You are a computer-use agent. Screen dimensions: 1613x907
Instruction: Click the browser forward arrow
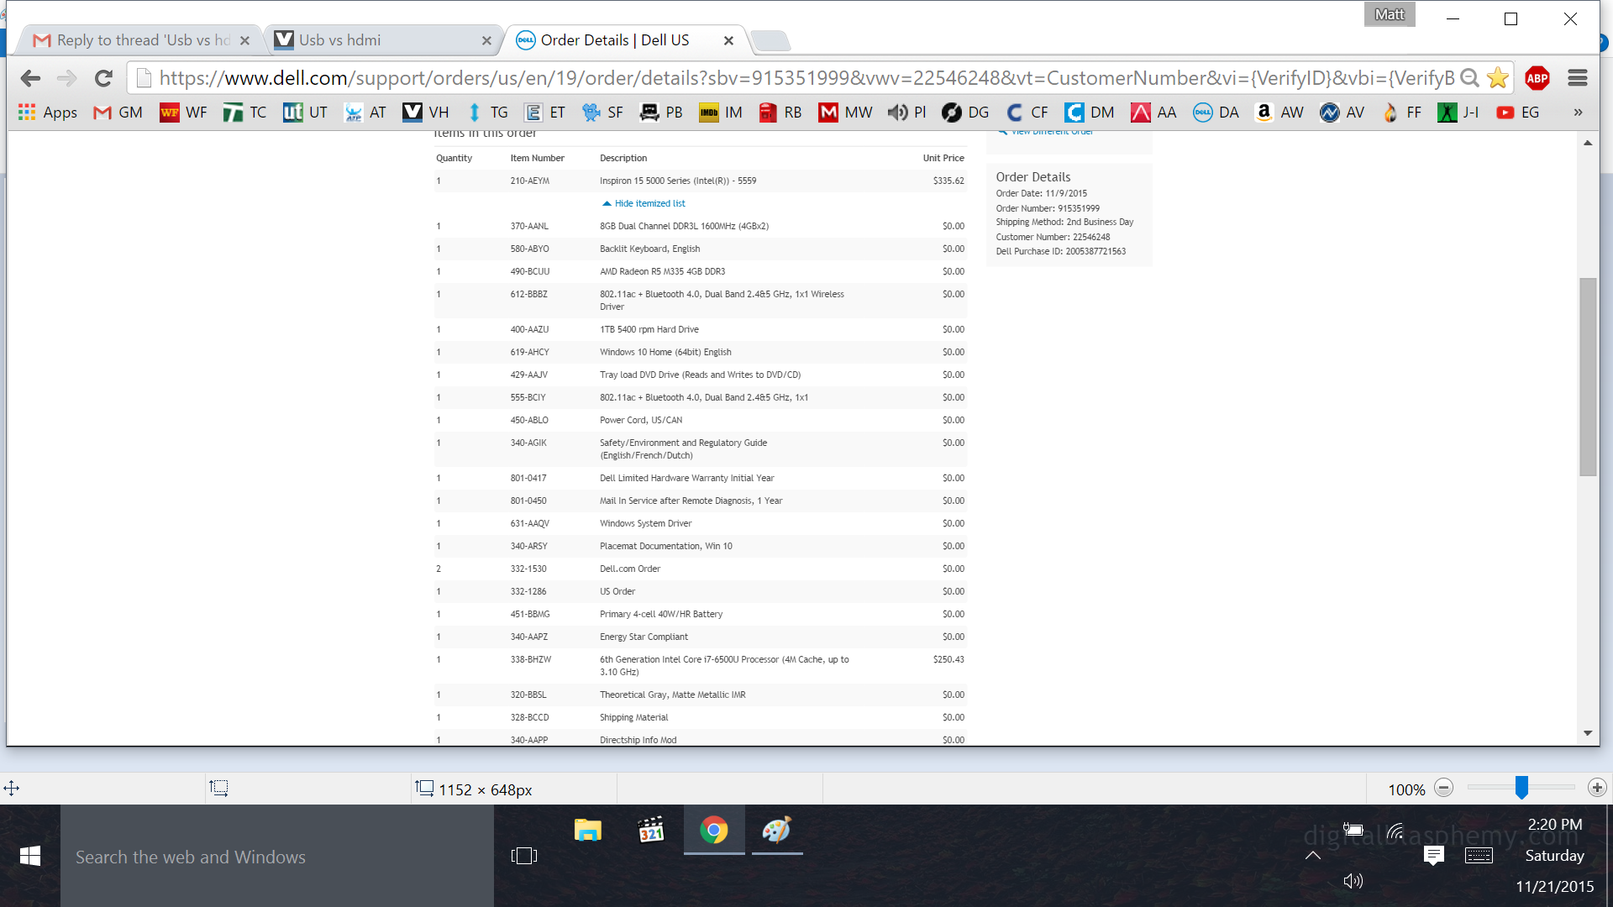click(66, 78)
